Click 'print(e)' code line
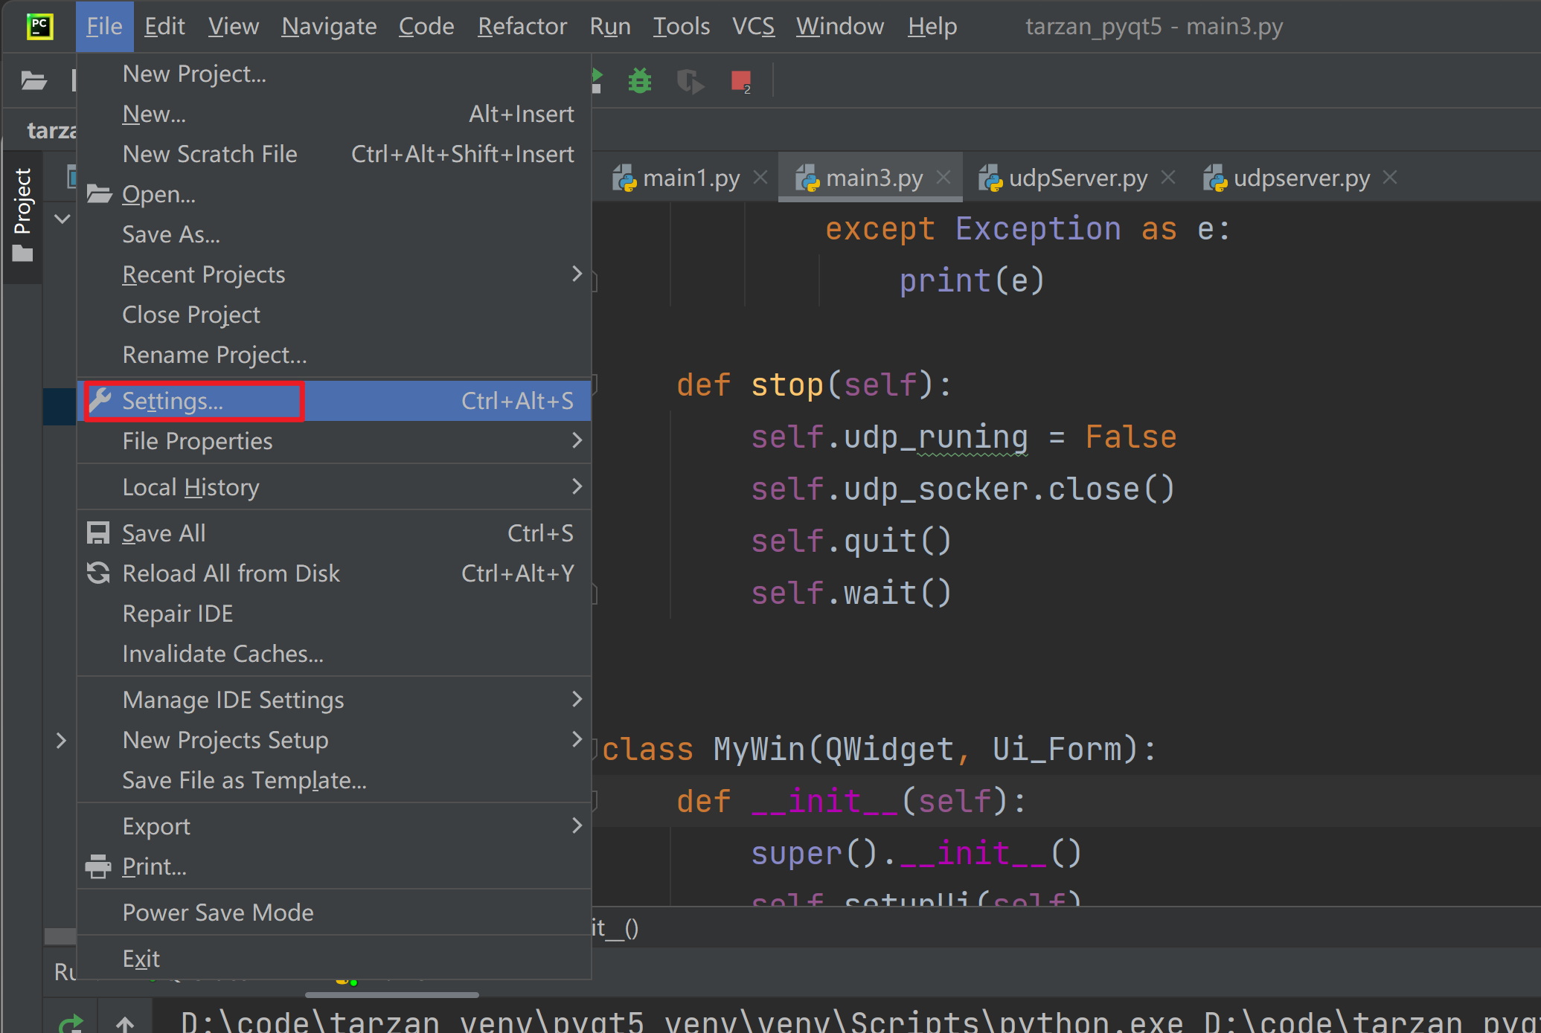 point(972,281)
